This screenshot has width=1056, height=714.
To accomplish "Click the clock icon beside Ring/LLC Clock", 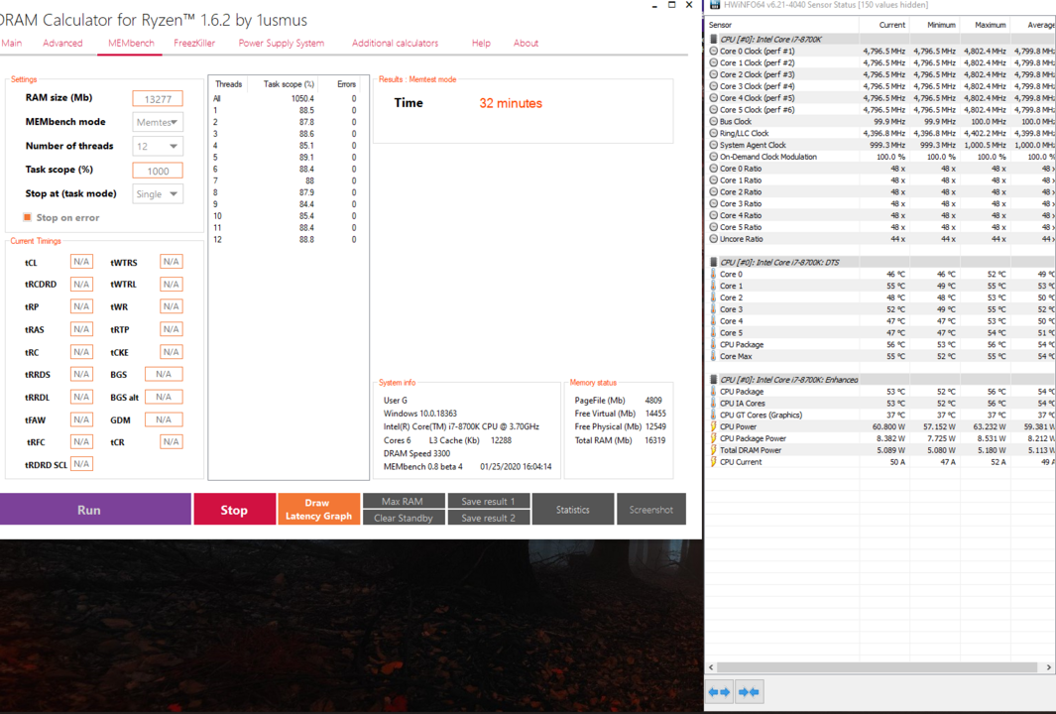I will (714, 133).
